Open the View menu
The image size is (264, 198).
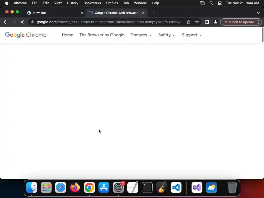coord(58,3)
